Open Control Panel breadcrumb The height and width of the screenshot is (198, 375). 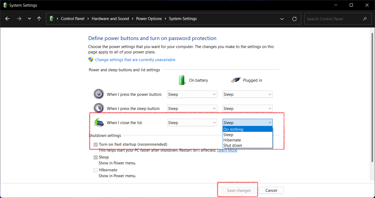(72, 19)
